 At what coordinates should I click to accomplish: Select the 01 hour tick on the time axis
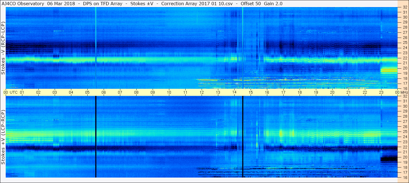(x=22, y=92)
